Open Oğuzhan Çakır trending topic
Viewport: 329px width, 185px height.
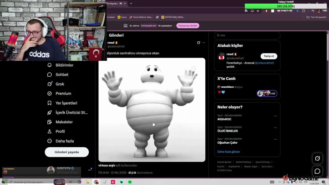click(x=227, y=143)
